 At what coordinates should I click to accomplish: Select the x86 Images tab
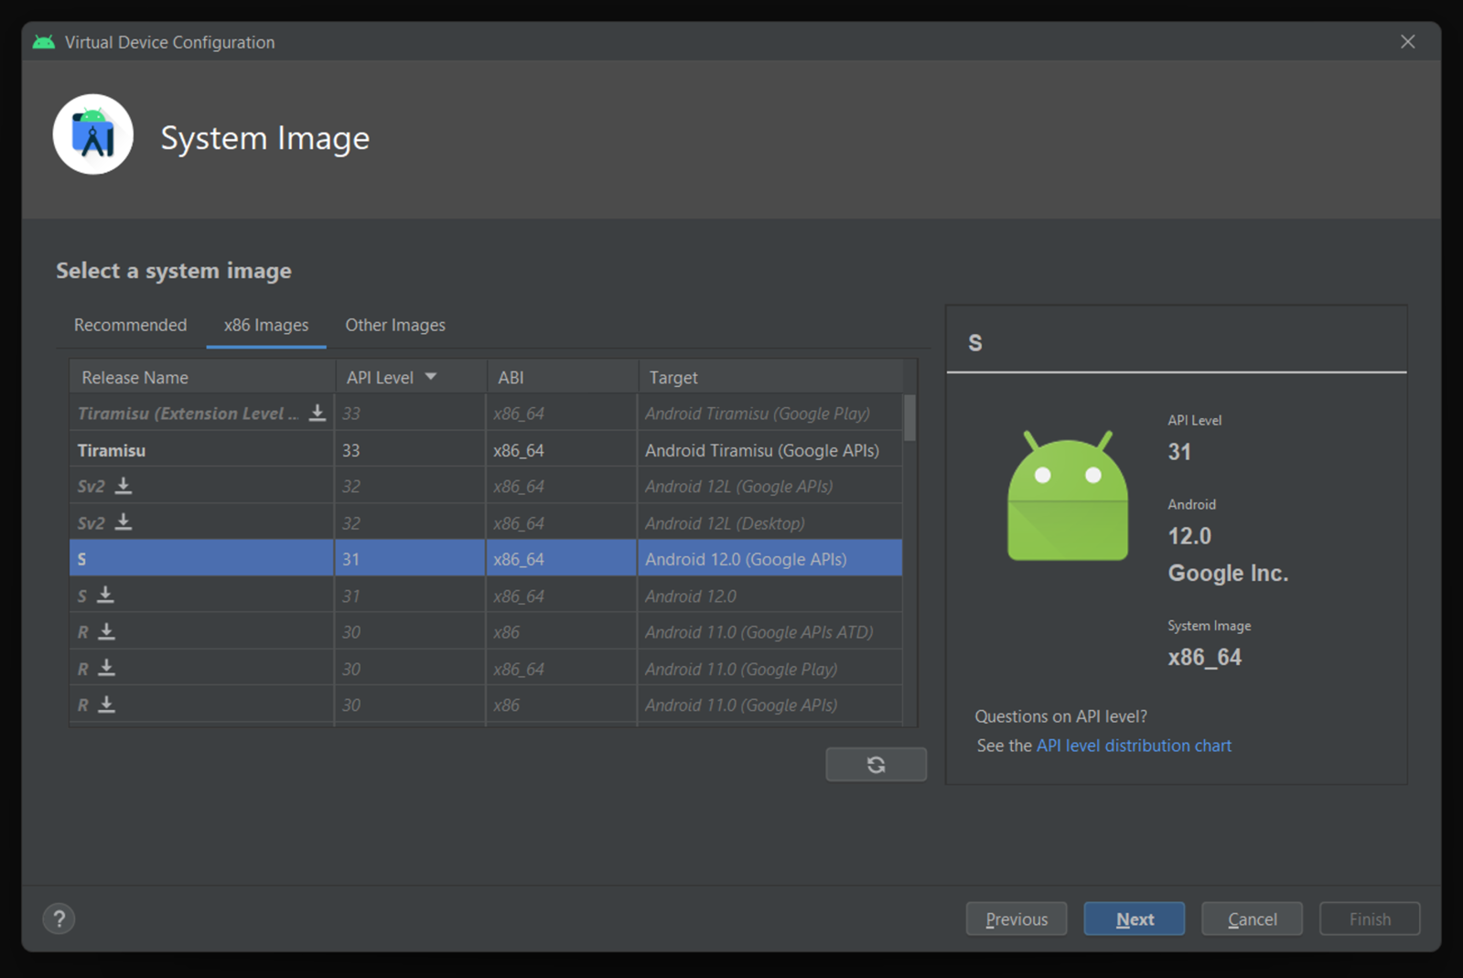click(x=266, y=325)
